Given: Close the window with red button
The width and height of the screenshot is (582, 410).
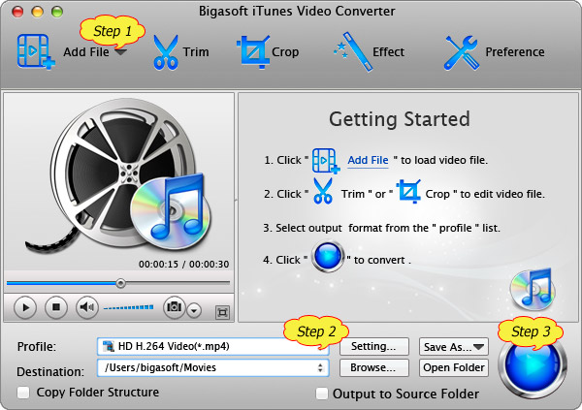Looking at the screenshot, I should (17, 11).
